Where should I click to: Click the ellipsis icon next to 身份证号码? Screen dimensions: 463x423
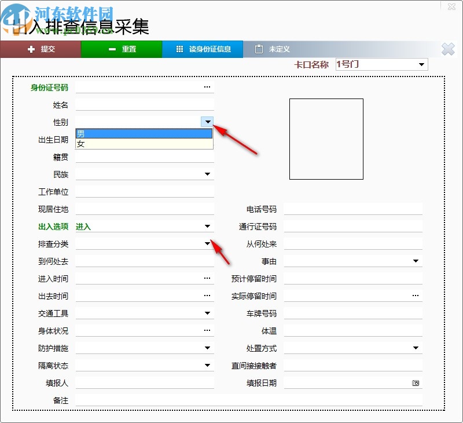tap(207, 87)
